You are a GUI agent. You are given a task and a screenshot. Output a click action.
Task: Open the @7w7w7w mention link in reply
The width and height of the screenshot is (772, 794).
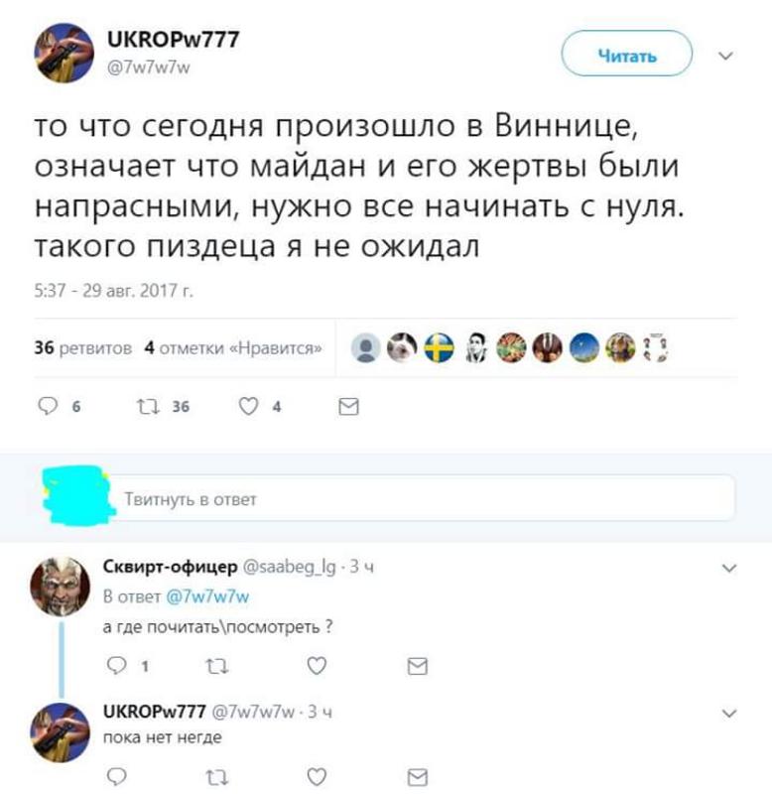[207, 596]
